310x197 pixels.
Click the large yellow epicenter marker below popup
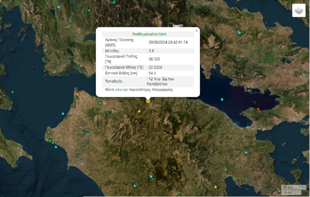(x=148, y=101)
